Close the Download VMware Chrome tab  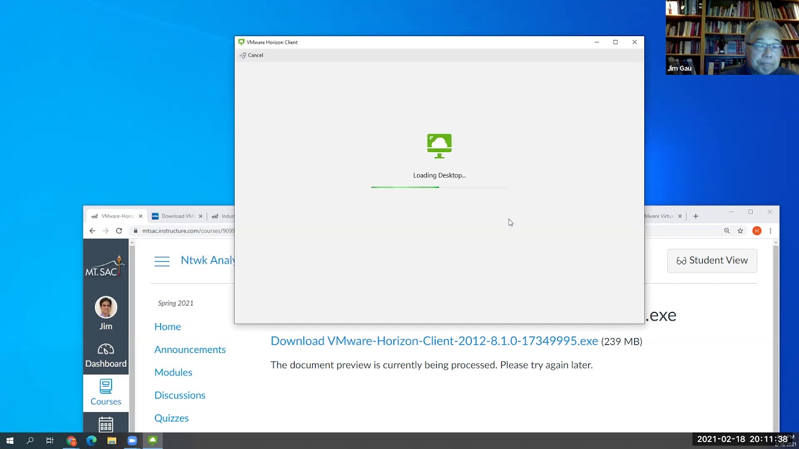tap(200, 216)
